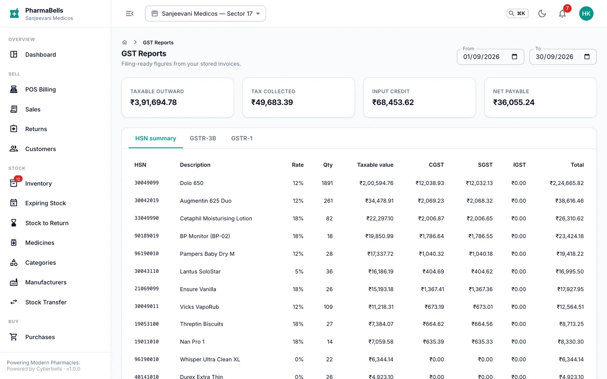Screen dimensions: 607x379
Task: Click the Tax Collected ₹49,683.39 card
Action: pos(299,98)
